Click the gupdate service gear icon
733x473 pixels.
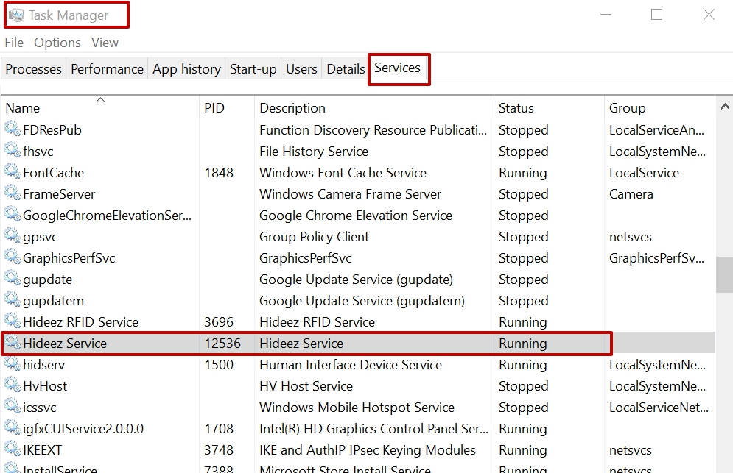point(13,280)
